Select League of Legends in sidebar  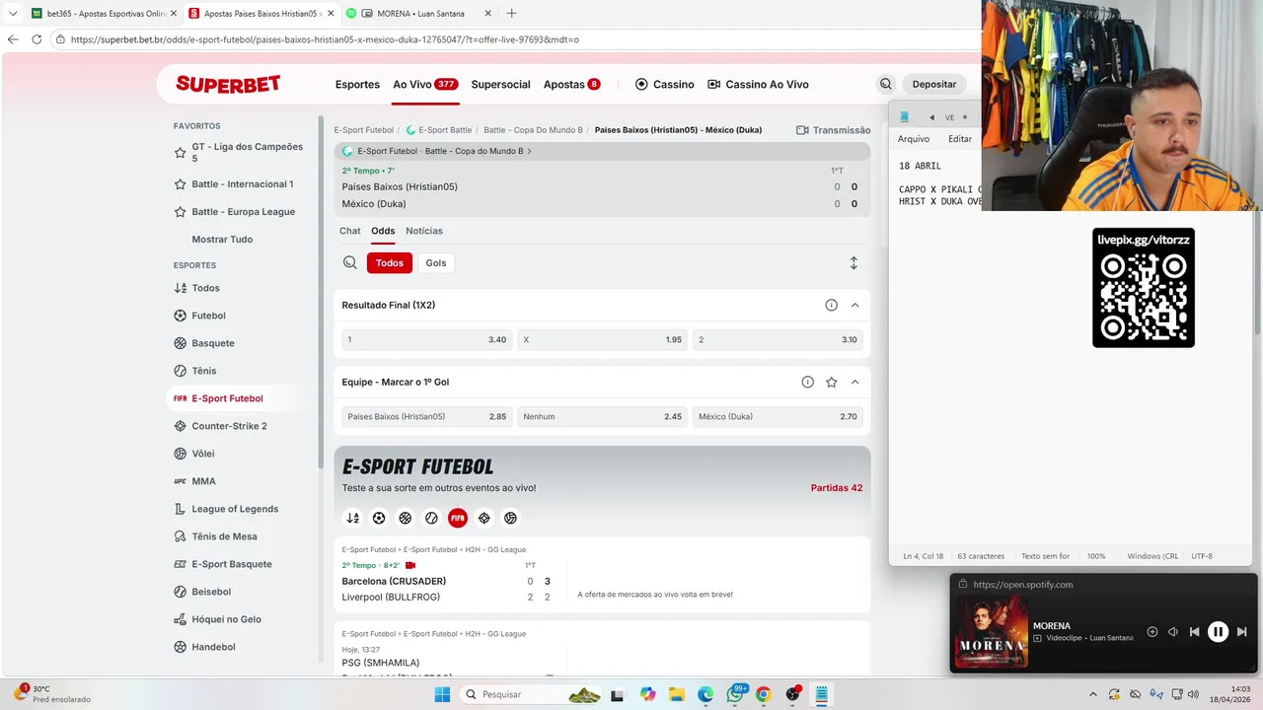coord(235,509)
